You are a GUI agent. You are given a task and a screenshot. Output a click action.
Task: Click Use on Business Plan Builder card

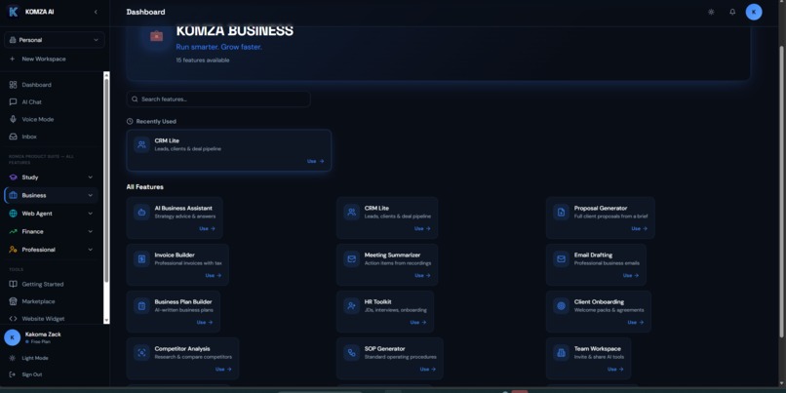[205, 323]
